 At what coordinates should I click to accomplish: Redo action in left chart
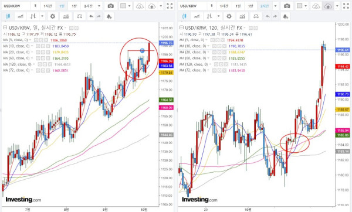point(99,16)
